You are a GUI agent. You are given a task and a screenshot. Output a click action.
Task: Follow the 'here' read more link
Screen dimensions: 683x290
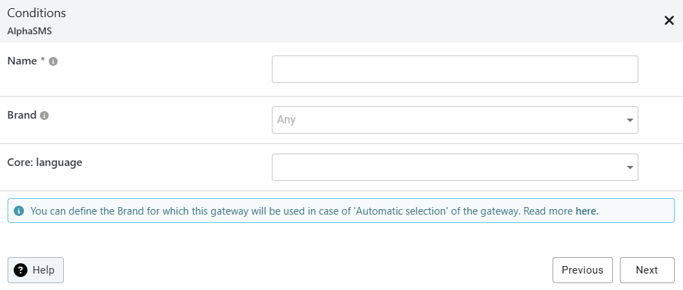(587, 211)
